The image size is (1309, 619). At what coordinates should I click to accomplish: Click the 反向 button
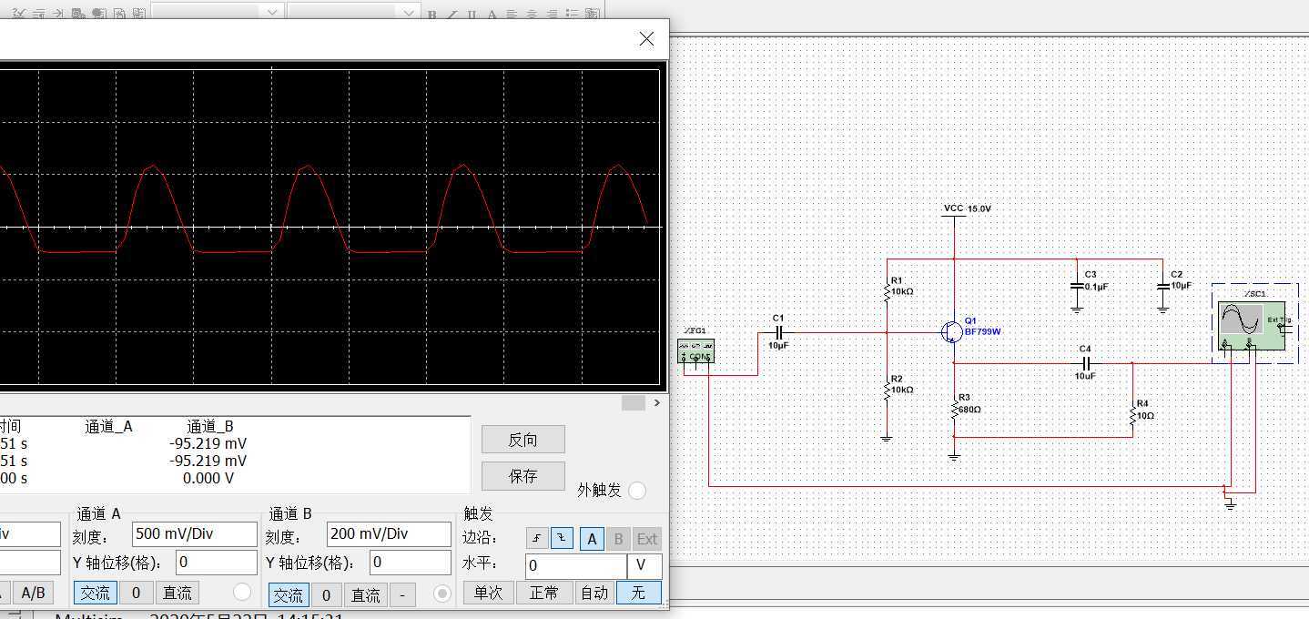point(523,440)
